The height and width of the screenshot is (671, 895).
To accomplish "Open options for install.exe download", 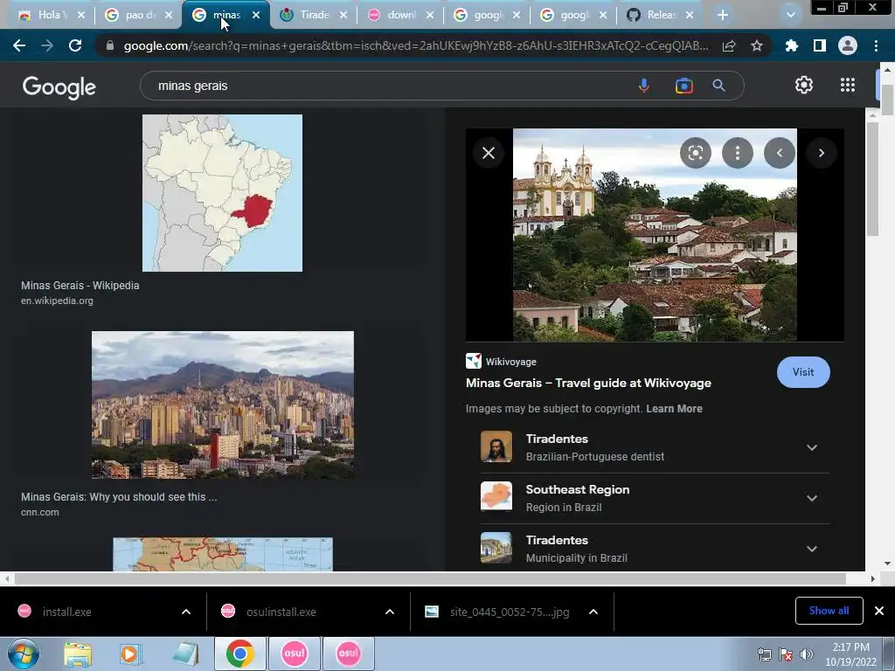I will tap(186, 612).
